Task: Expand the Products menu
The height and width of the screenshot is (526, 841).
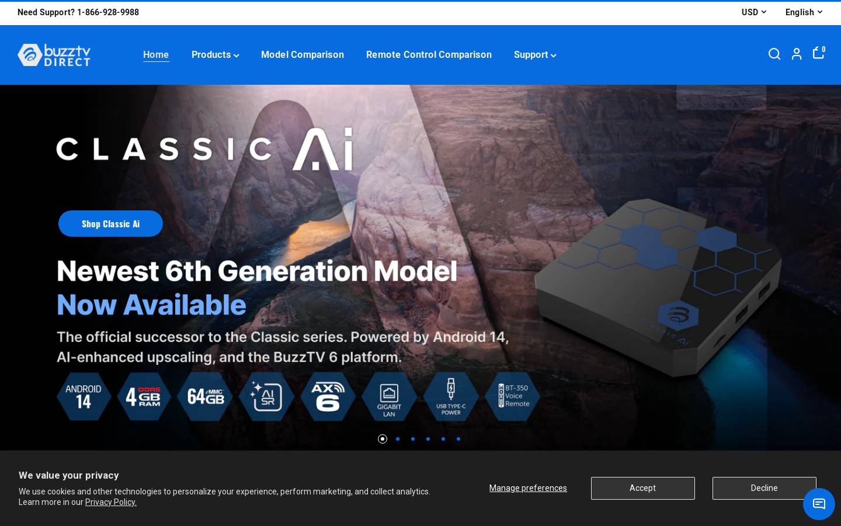Action: [x=215, y=54]
